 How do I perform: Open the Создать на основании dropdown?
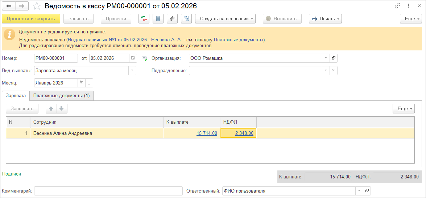tap(225, 18)
